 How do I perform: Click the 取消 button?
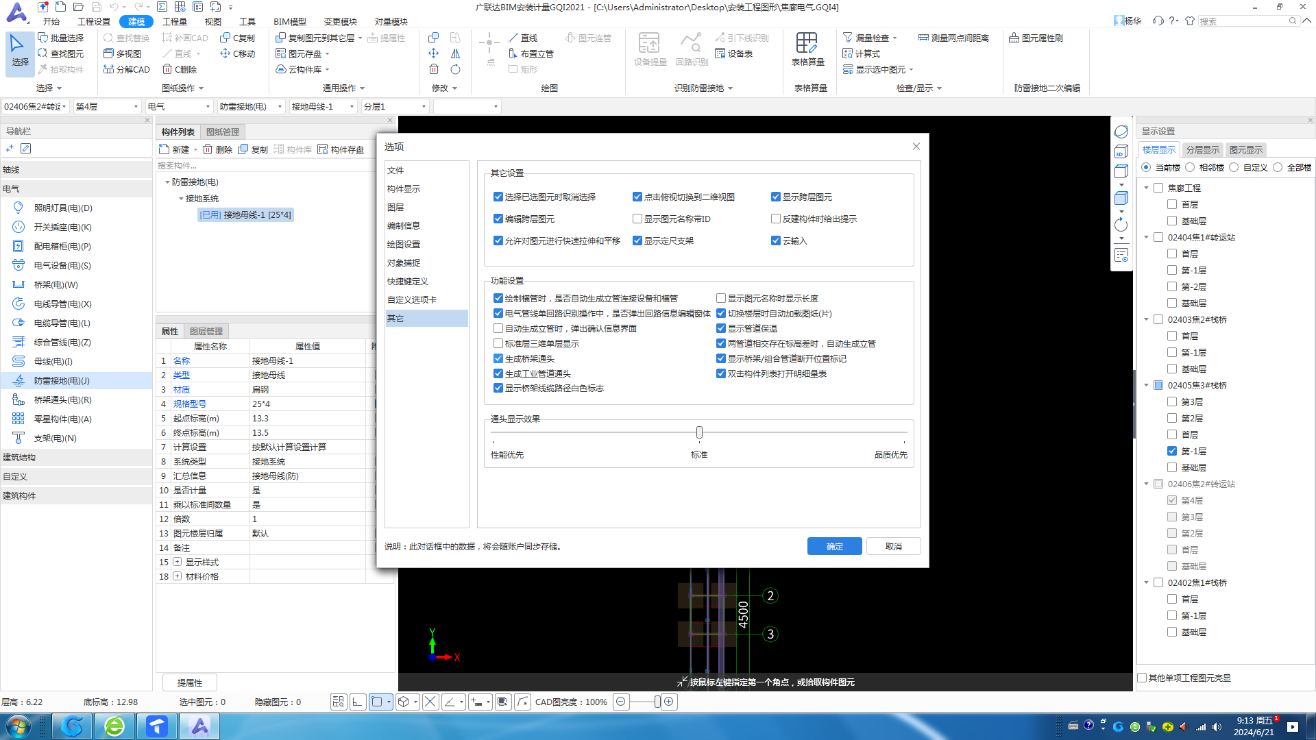(893, 546)
